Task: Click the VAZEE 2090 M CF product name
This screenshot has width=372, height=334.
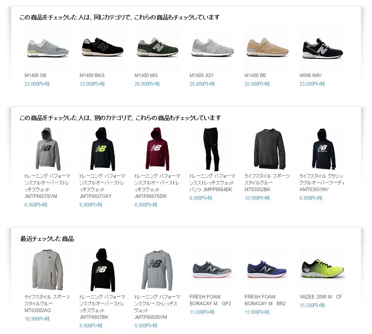Action: [321, 297]
